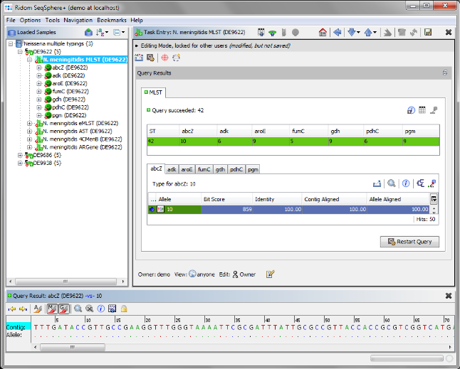460x369 pixels.
Task: Open the Tools menu
Action: [52, 20]
